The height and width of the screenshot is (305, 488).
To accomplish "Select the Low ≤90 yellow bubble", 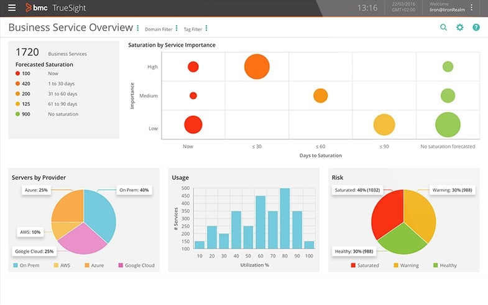I will (384, 124).
